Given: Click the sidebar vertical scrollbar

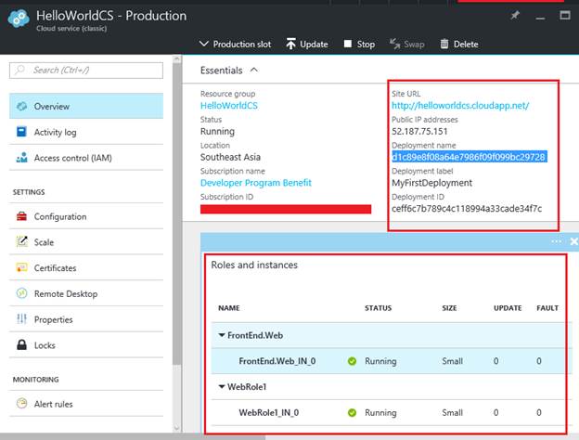Looking at the screenshot, I should click(x=177, y=214).
